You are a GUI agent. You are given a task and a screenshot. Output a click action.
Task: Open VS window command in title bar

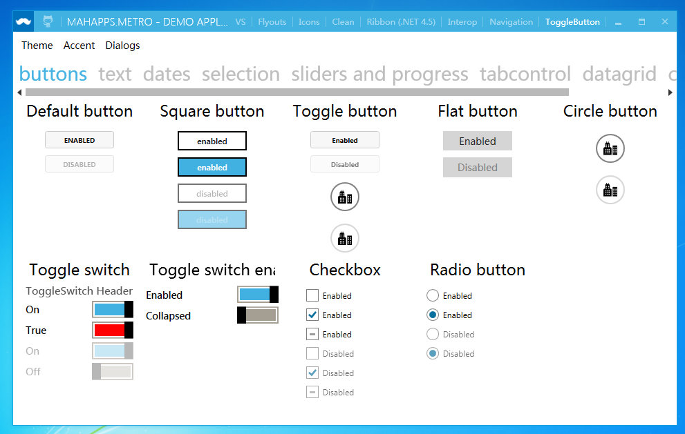[241, 22]
